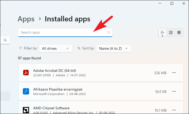Switch to grid view layout

point(171,32)
